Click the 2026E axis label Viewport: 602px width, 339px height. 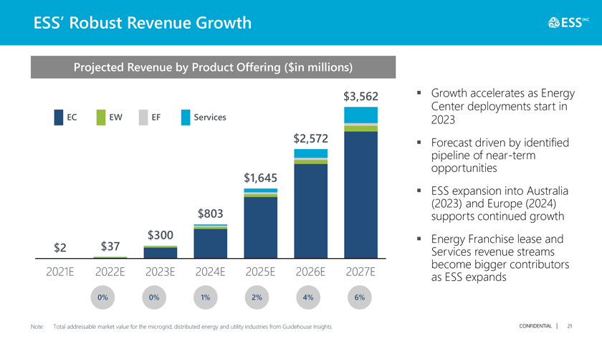click(x=310, y=272)
